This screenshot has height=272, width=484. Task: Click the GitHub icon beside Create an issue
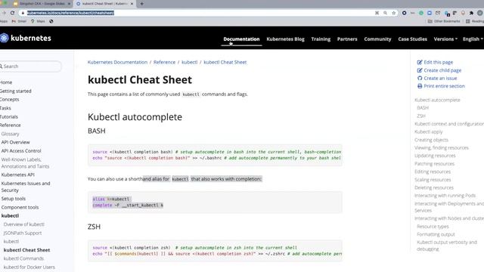click(x=420, y=79)
